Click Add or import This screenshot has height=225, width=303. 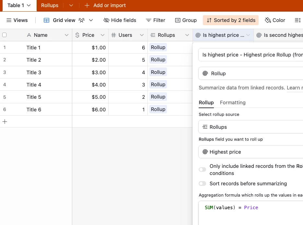coord(110,5)
